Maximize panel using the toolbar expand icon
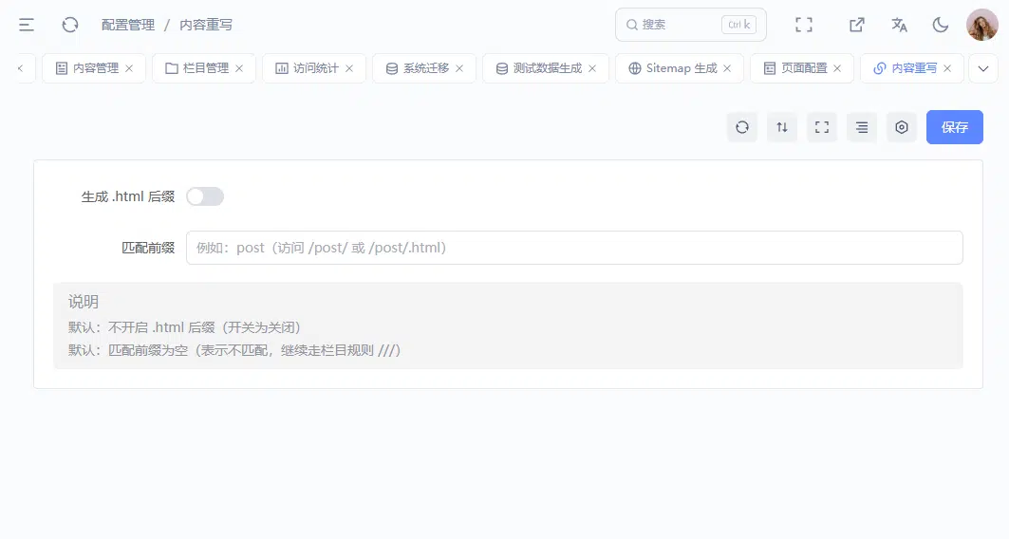 pyautogui.click(x=822, y=127)
